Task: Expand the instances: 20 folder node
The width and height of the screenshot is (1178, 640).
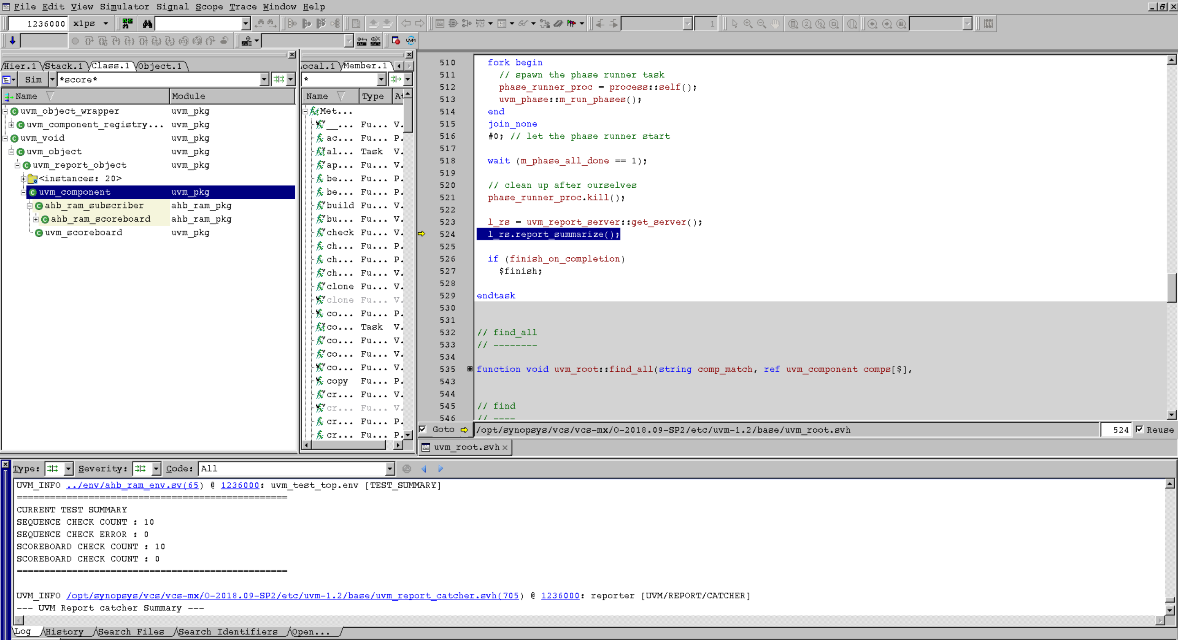Action: (23, 179)
